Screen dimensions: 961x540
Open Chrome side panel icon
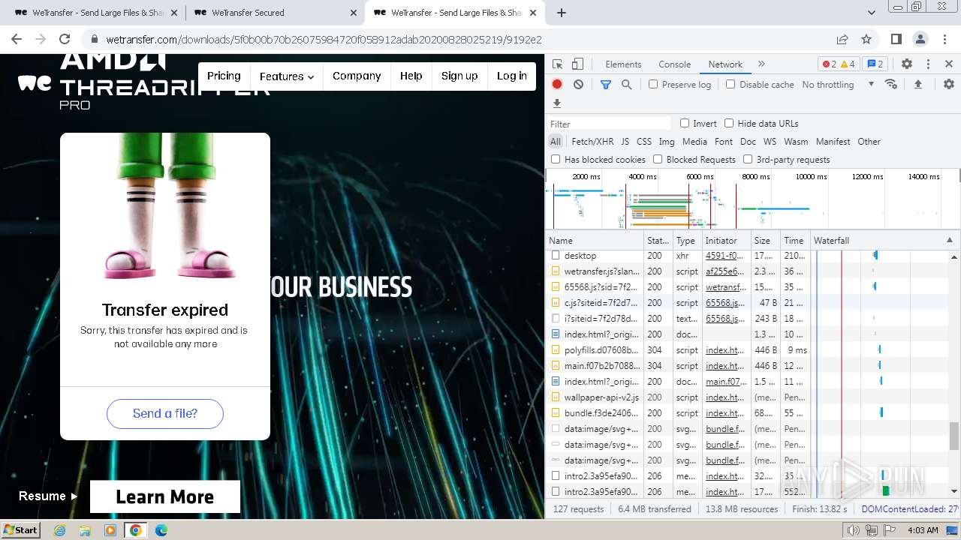(896, 39)
